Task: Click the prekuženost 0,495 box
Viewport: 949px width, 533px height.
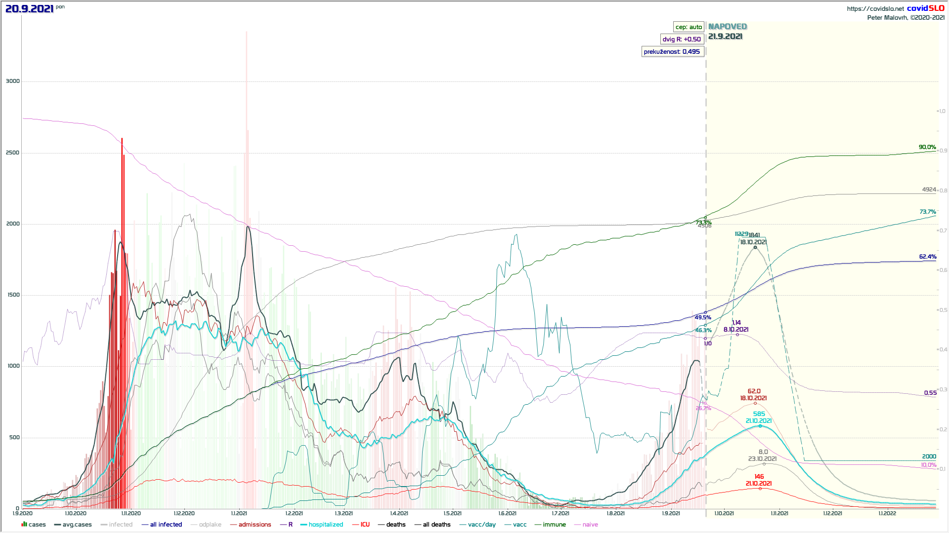Action: pyautogui.click(x=672, y=52)
